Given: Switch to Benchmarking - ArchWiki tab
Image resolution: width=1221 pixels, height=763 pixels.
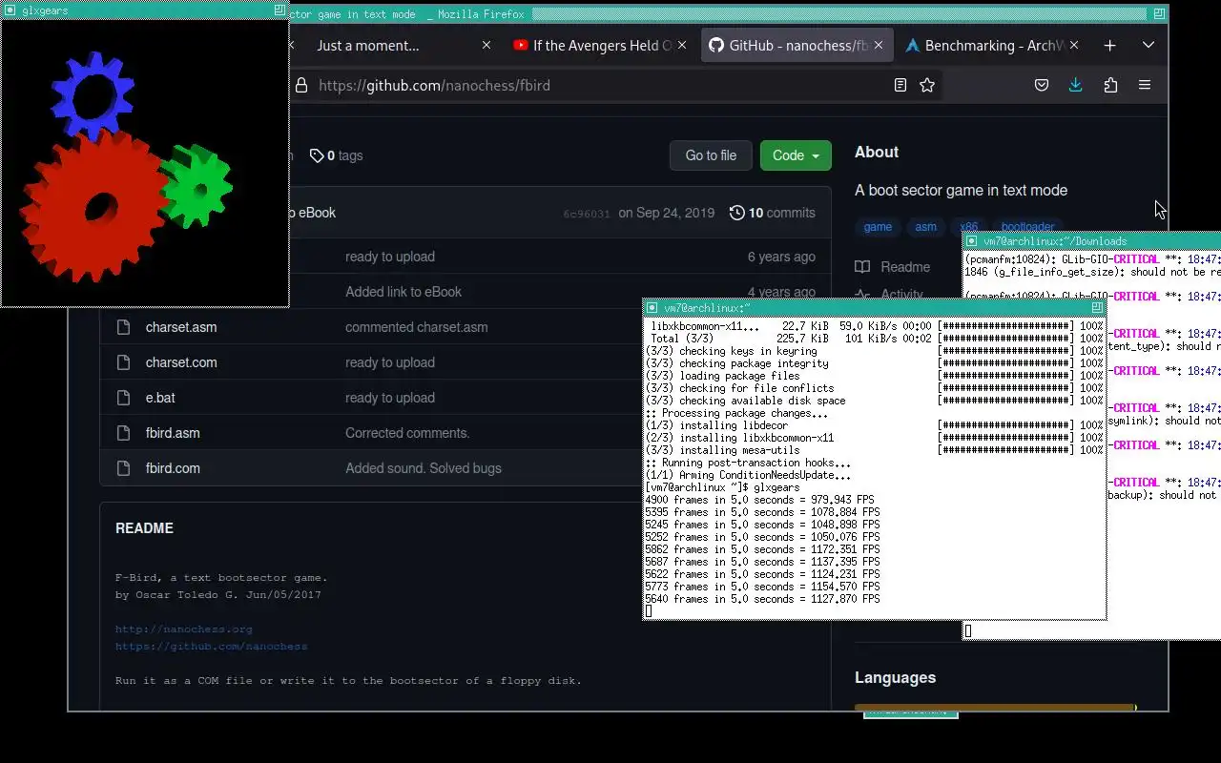Looking at the screenshot, I should [x=992, y=45].
